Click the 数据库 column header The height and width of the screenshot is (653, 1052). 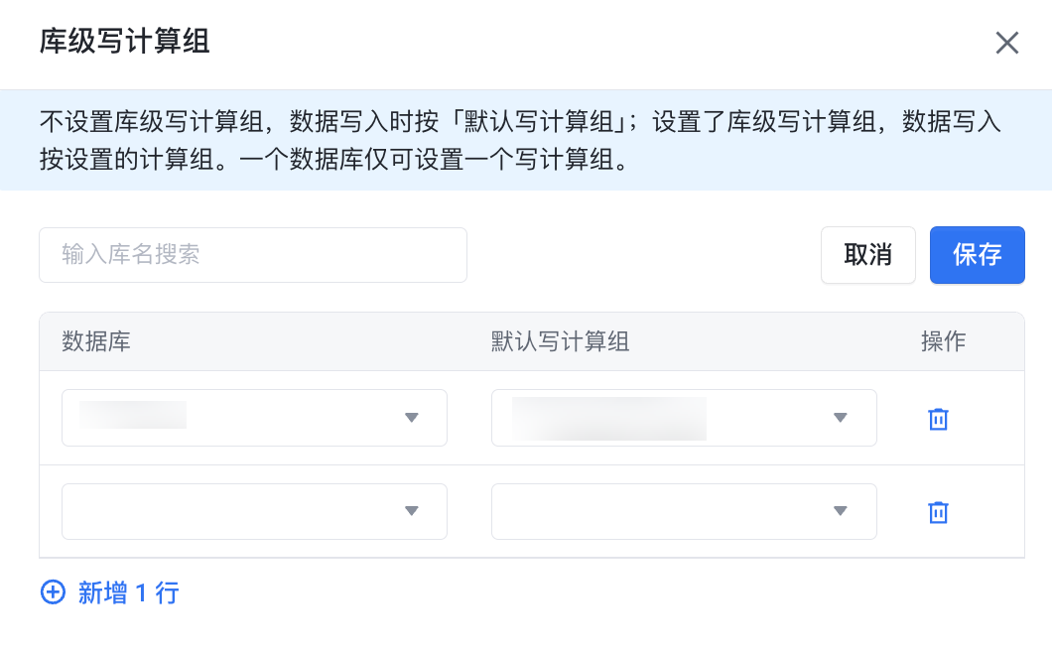pos(96,342)
